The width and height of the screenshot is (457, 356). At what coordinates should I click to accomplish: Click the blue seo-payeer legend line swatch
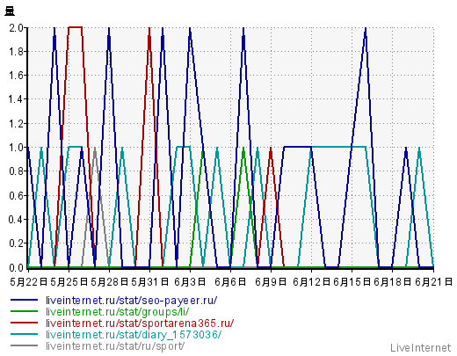click(24, 300)
